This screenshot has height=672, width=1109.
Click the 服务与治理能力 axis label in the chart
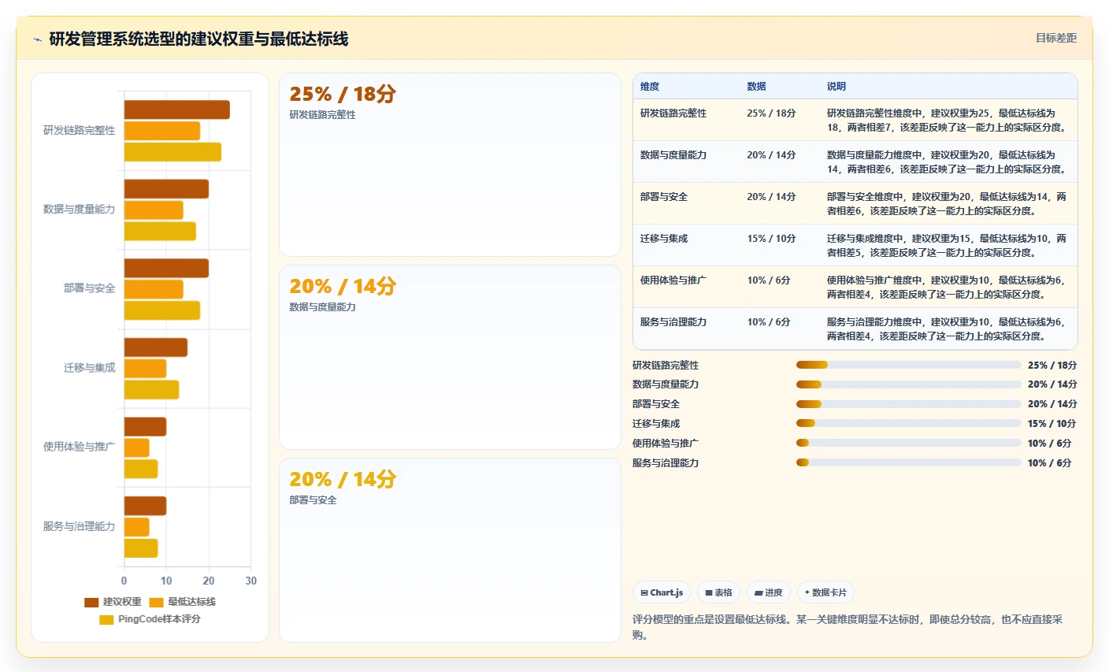(80, 526)
